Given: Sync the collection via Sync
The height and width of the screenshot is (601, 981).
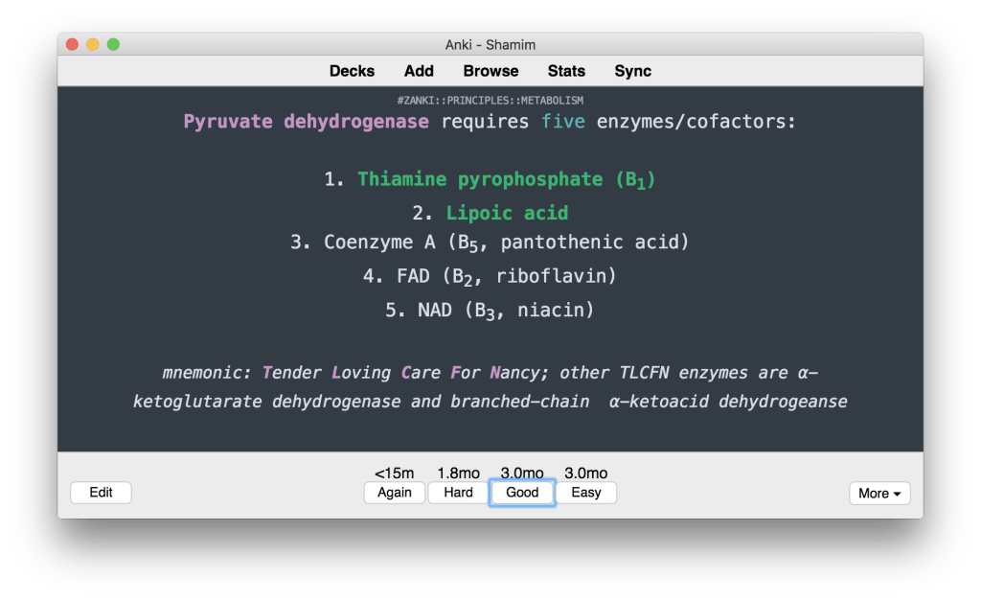Looking at the screenshot, I should coord(632,71).
